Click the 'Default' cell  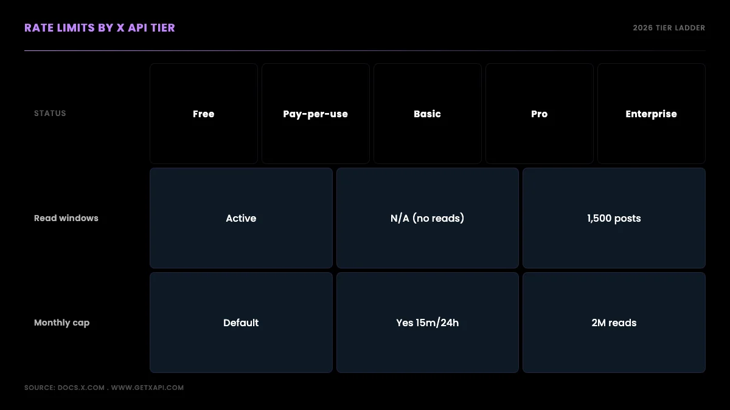click(x=241, y=323)
